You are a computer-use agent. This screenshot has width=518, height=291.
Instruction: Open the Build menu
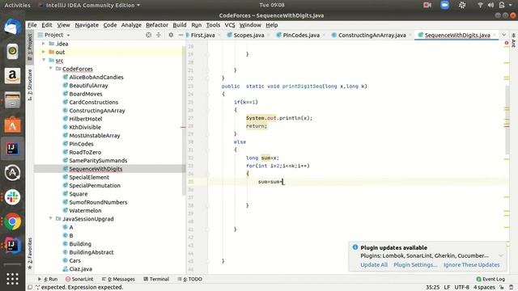180,25
